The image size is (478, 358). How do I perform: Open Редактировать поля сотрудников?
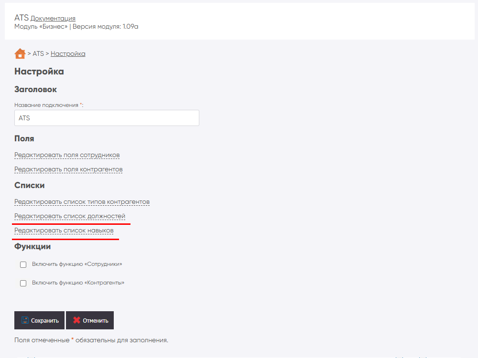[67, 155]
